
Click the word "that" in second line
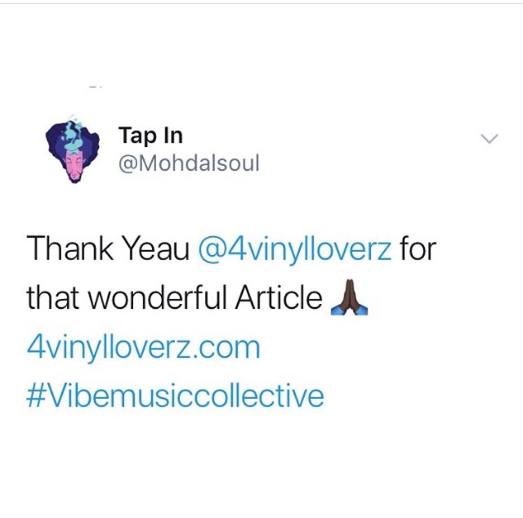(x=52, y=297)
